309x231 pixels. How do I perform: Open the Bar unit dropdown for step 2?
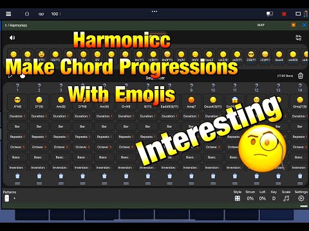coord(39,126)
